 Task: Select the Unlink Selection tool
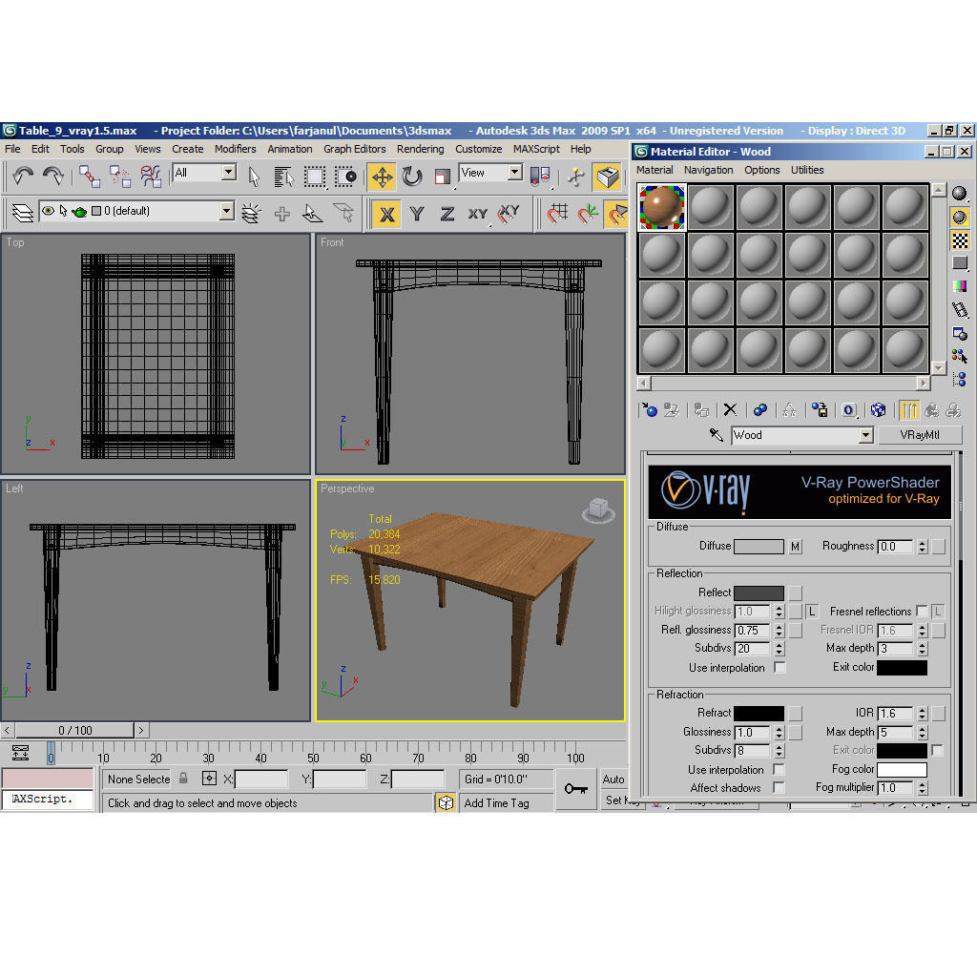click(119, 177)
